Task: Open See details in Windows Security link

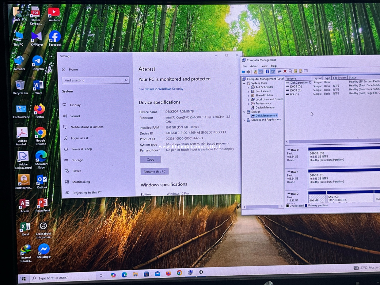Action: (161, 89)
